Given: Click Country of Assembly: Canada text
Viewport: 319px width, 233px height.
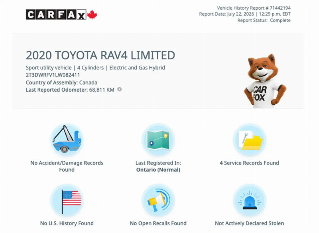Looking at the screenshot, I should tap(61, 82).
